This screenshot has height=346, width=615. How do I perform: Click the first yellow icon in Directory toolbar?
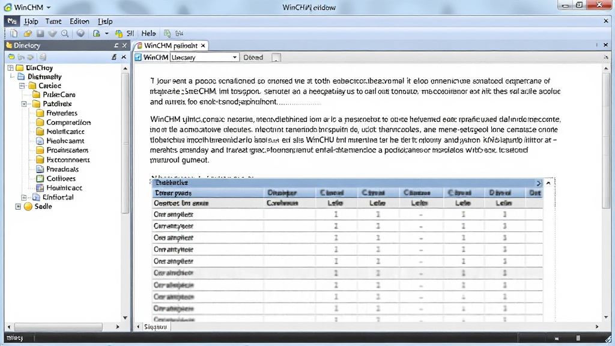(11, 57)
